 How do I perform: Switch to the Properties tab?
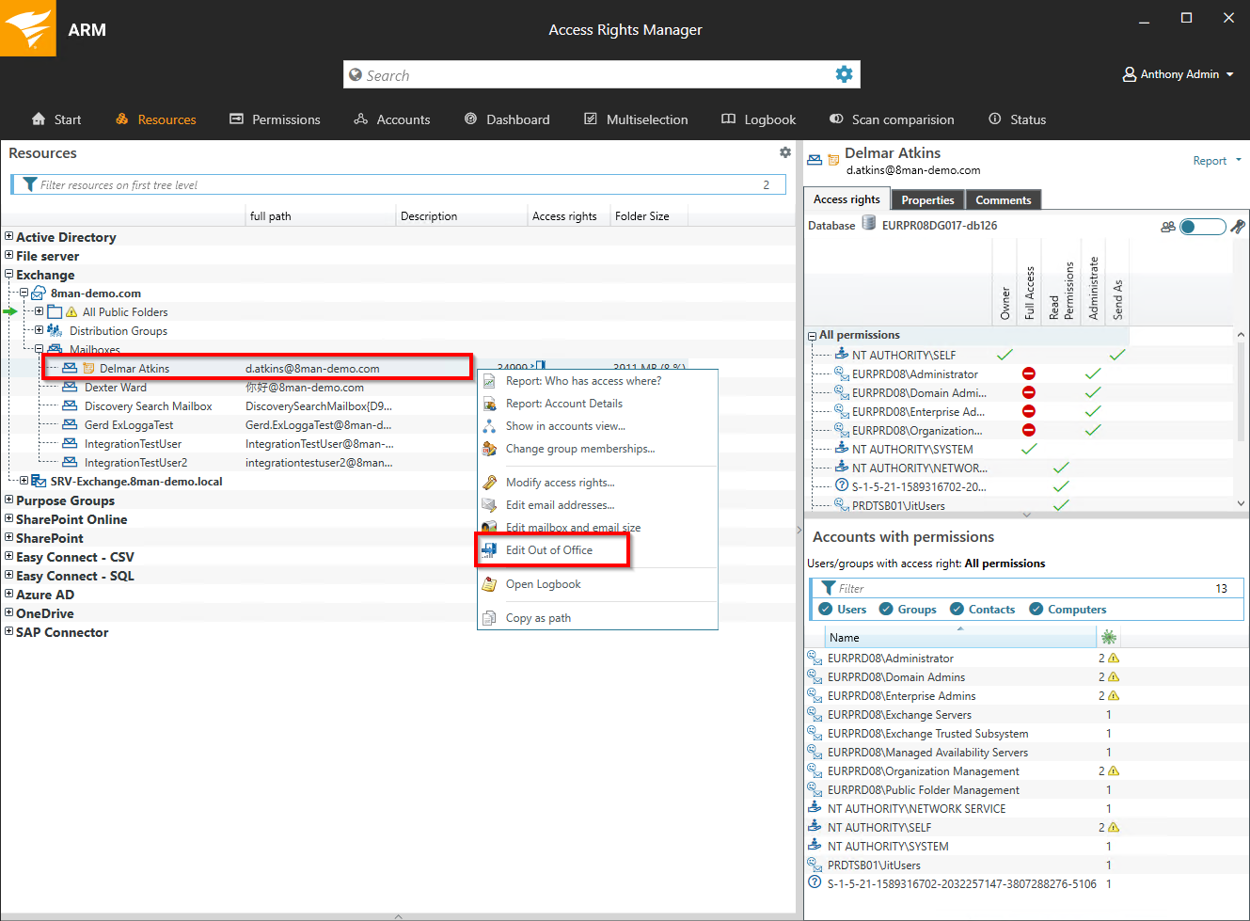(927, 199)
